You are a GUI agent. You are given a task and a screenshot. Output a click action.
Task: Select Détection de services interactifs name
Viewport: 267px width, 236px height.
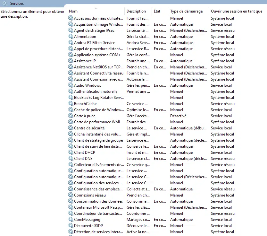coord(98,232)
